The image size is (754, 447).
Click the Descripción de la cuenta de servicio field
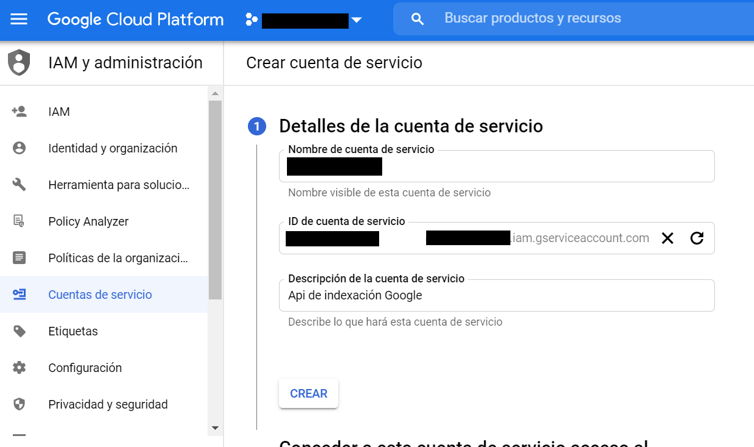click(496, 295)
